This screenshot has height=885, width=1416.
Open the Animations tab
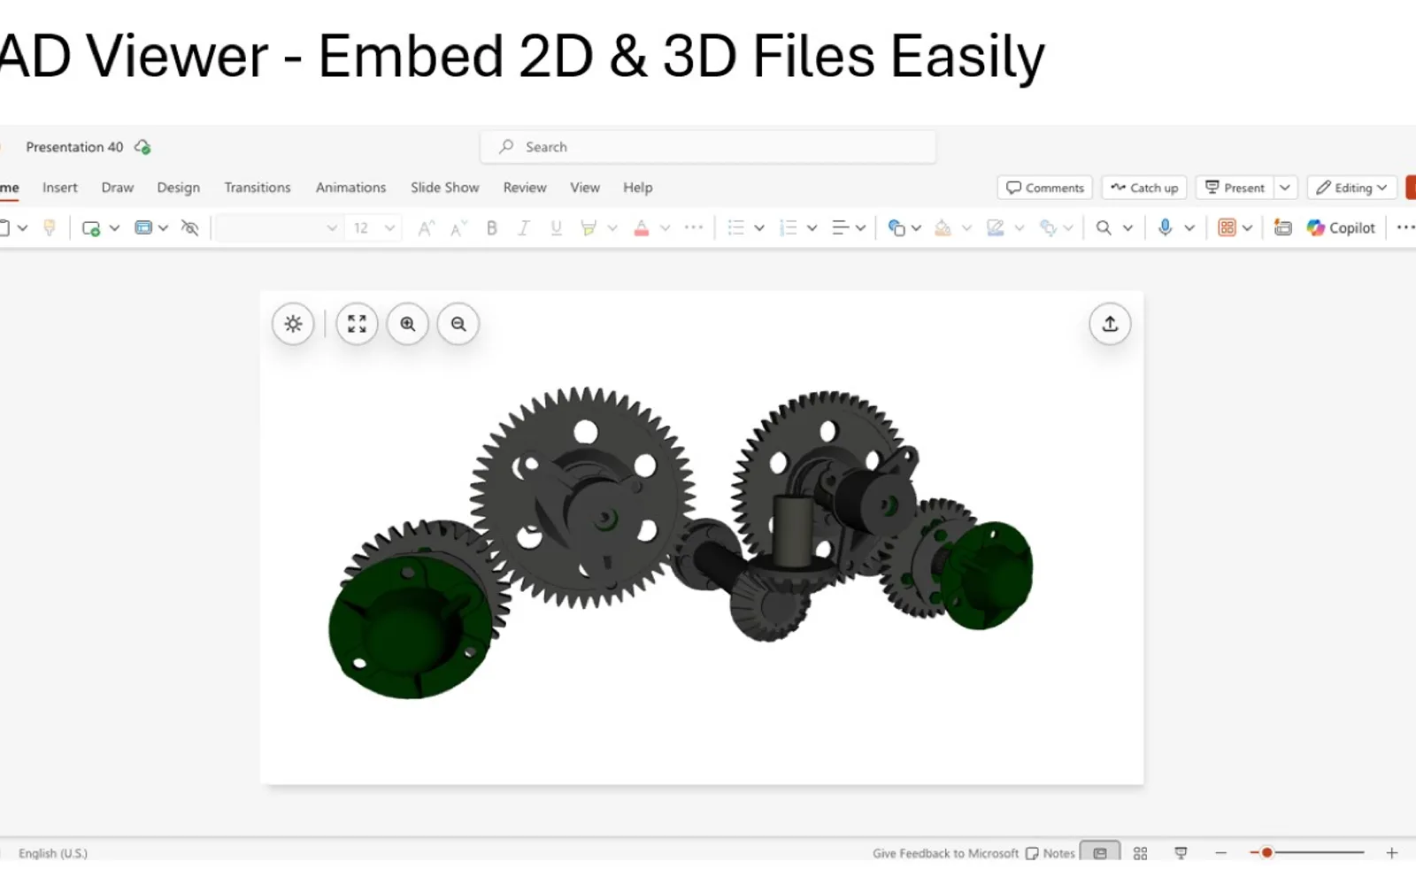(350, 188)
